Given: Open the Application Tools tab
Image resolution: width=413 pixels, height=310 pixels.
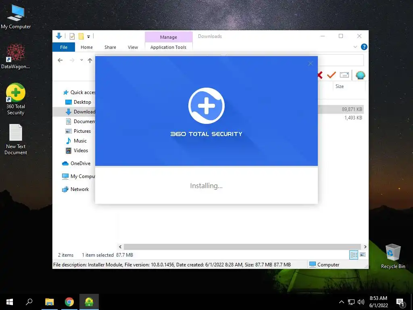Looking at the screenshot, I should pos(168,47).
